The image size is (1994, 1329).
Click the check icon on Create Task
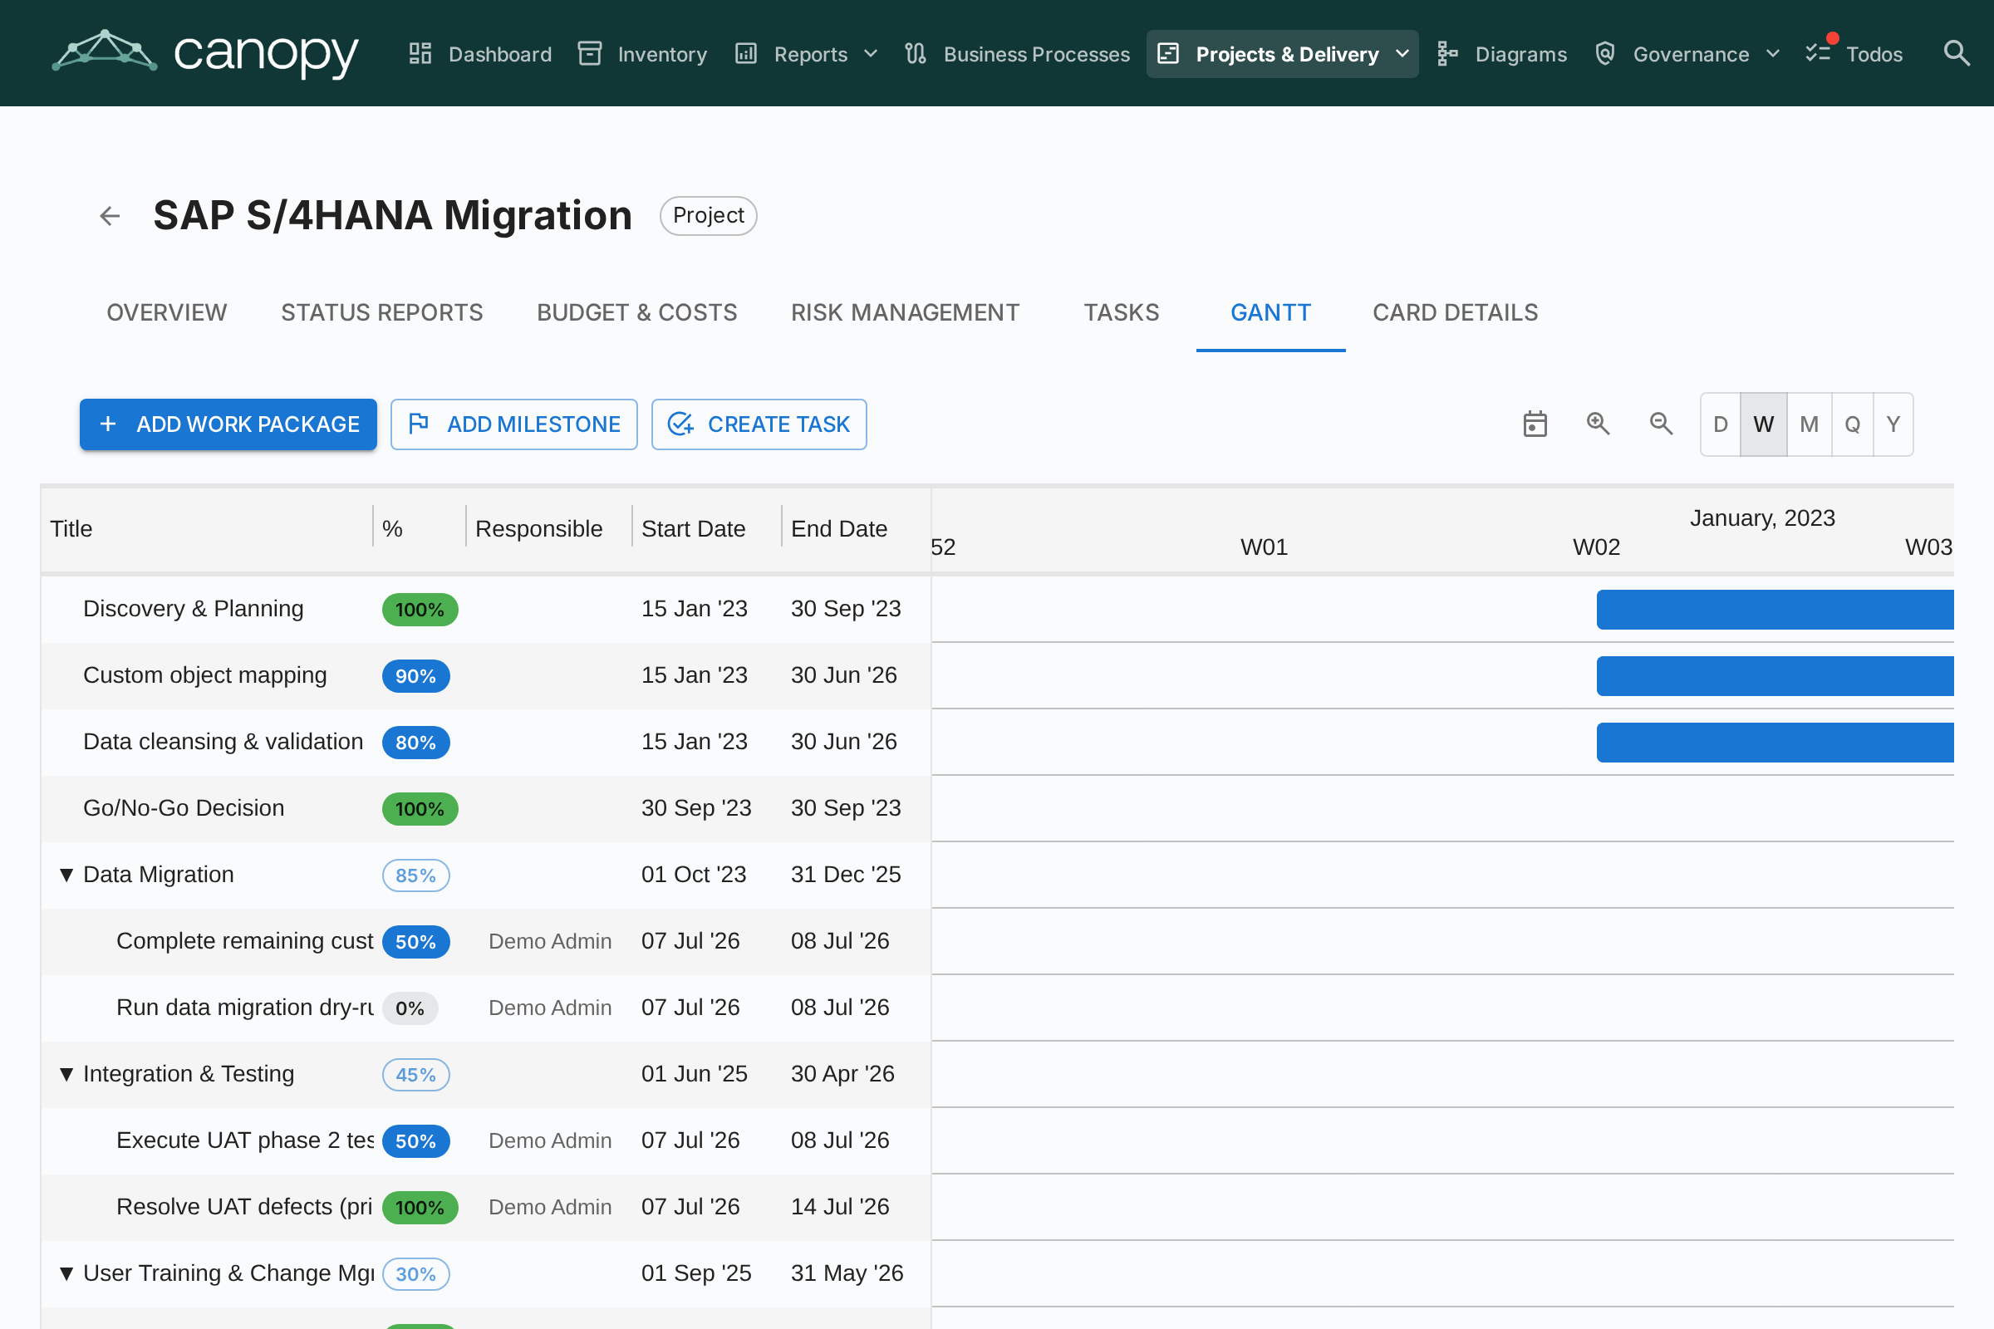click(680, 424)
